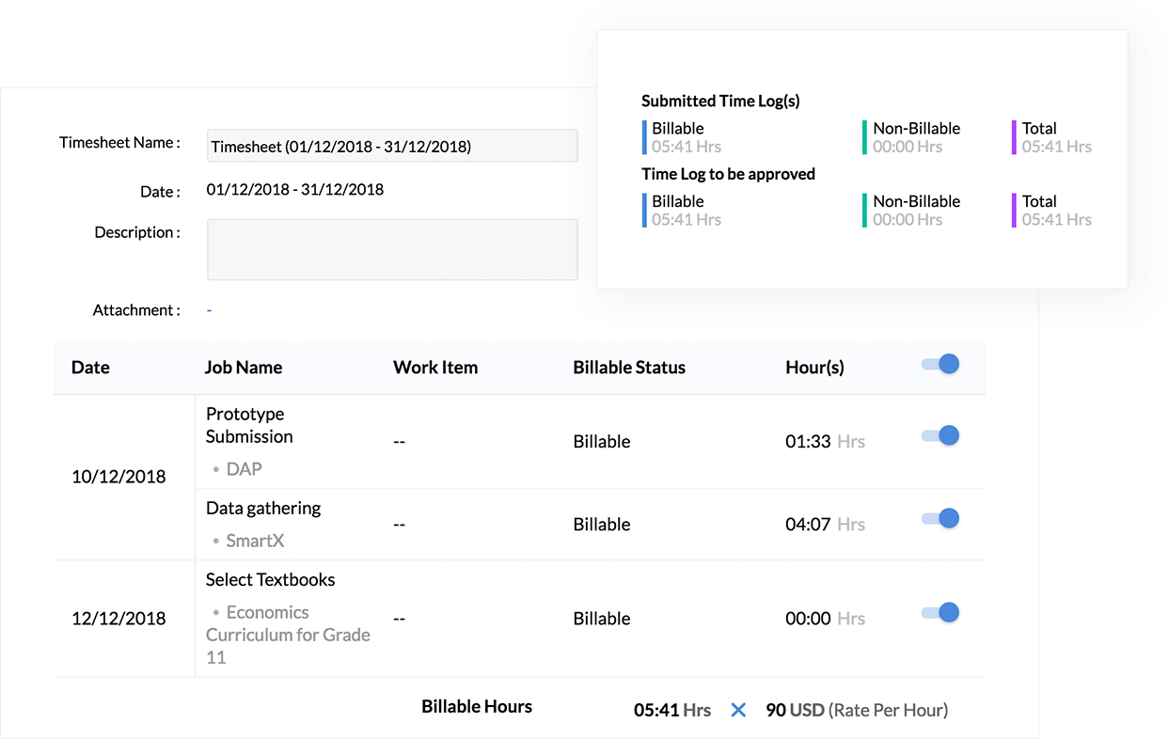Open the Prototype Submission job entry
This screenshot has height=739, width=1169.
(249, 425)
